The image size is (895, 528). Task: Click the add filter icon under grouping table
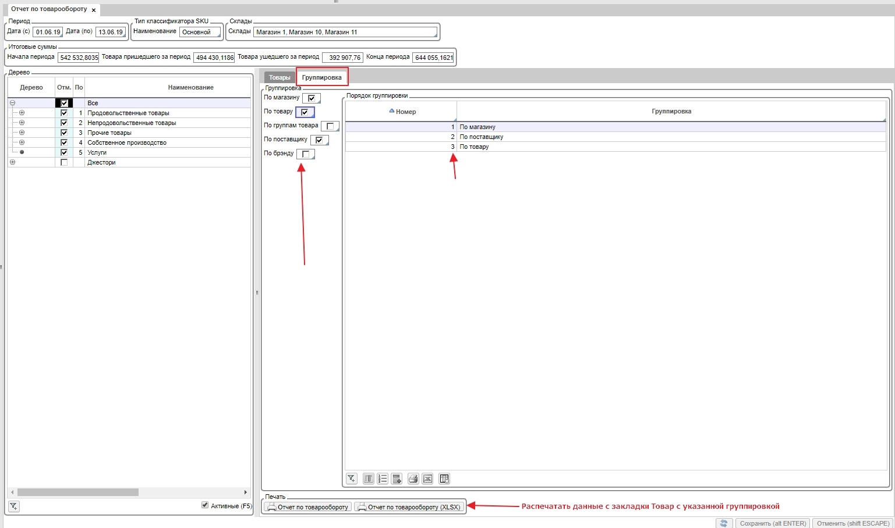[x=352, y=479]
